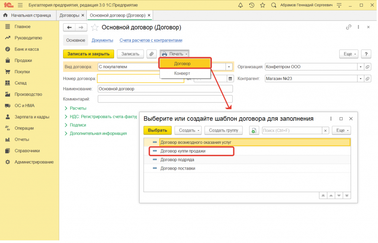Expand the Расчеты section

pos(78,108)
